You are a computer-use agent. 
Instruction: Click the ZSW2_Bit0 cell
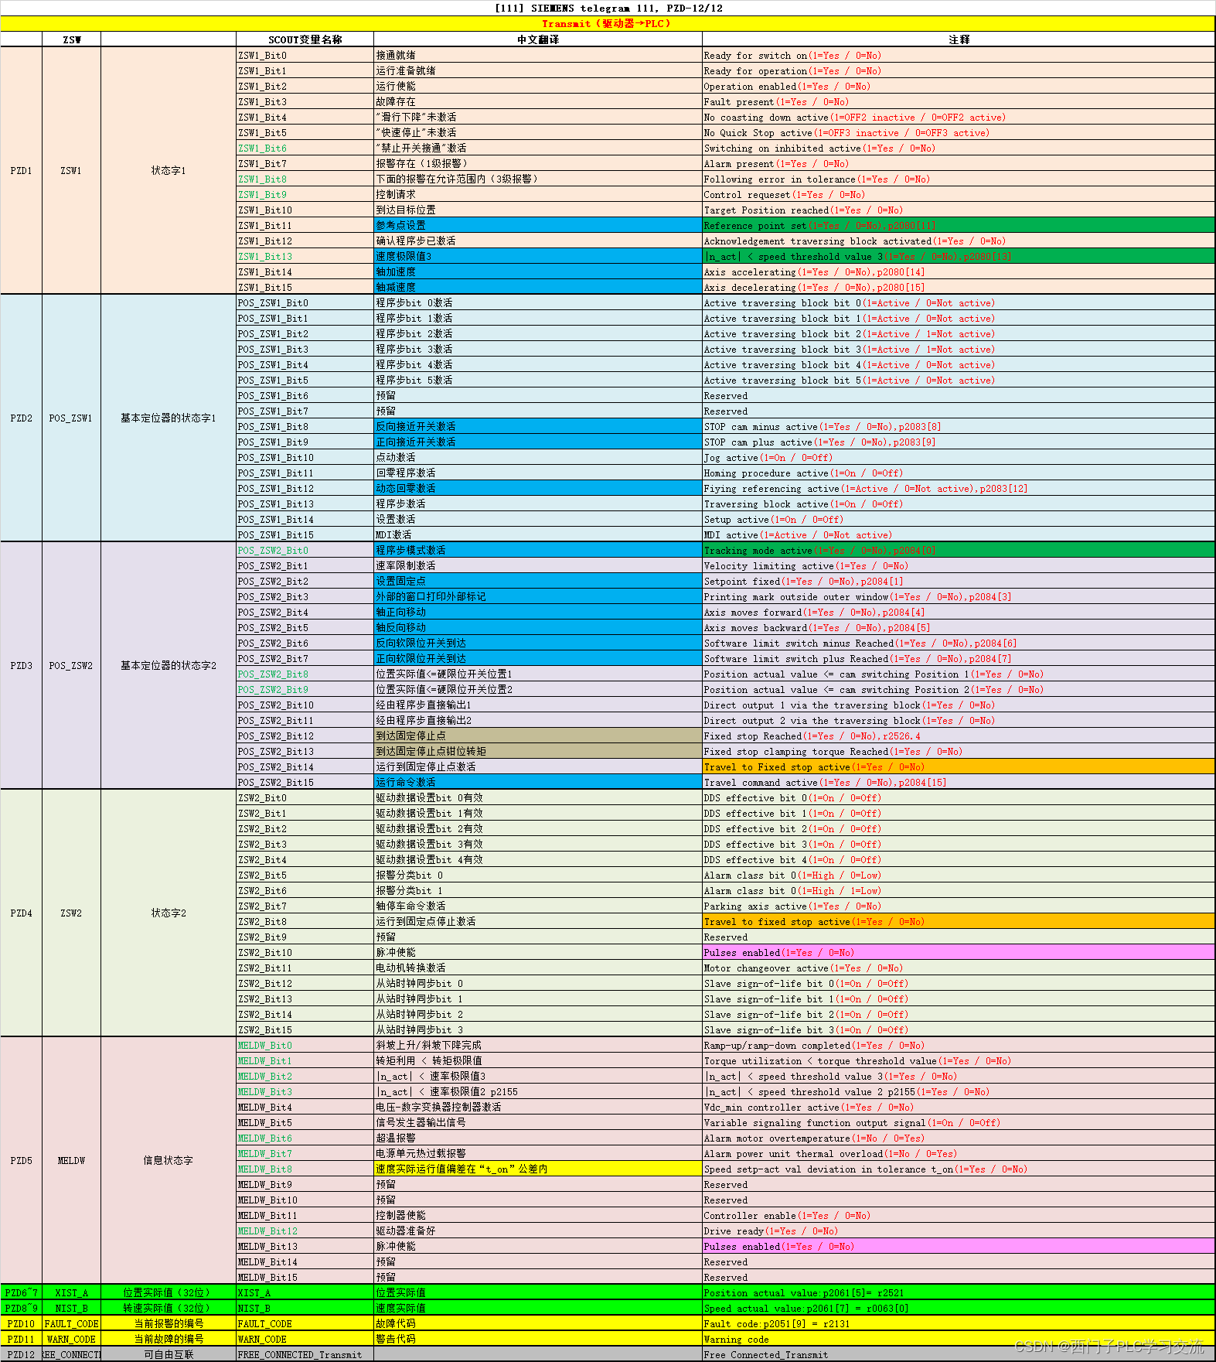[x=305, y=797]
